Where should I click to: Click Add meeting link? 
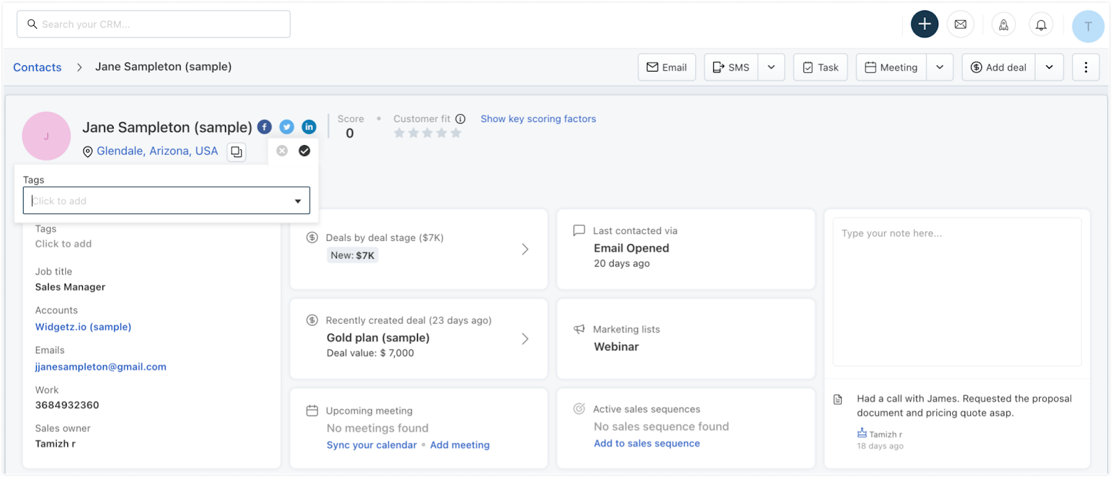459,445
